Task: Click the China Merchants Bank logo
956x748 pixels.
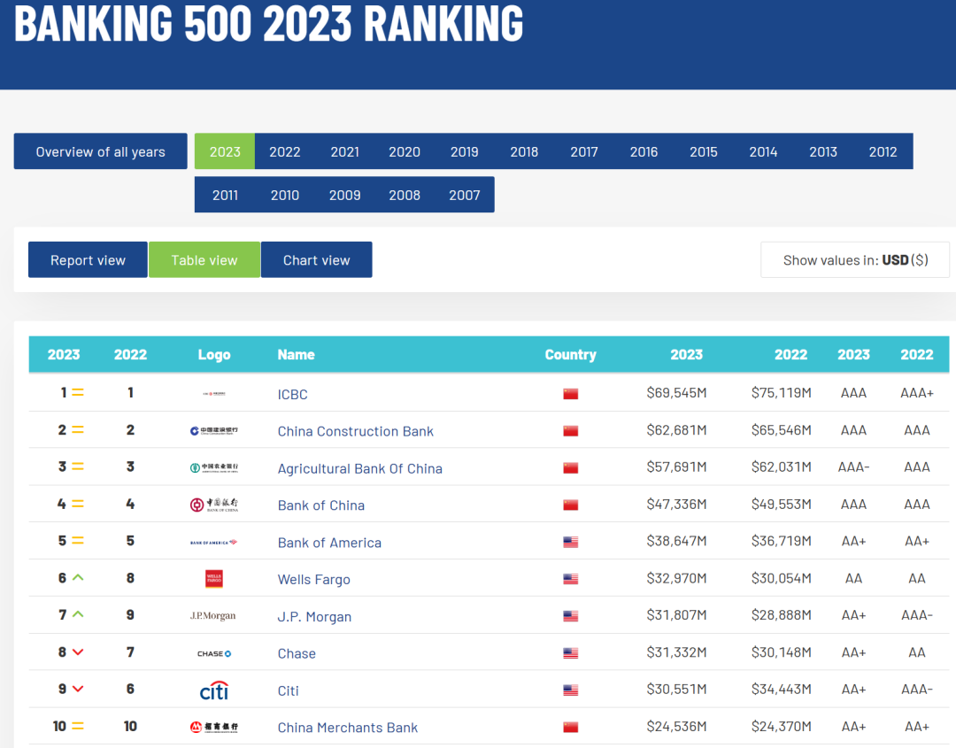Action: pos(214,727)
